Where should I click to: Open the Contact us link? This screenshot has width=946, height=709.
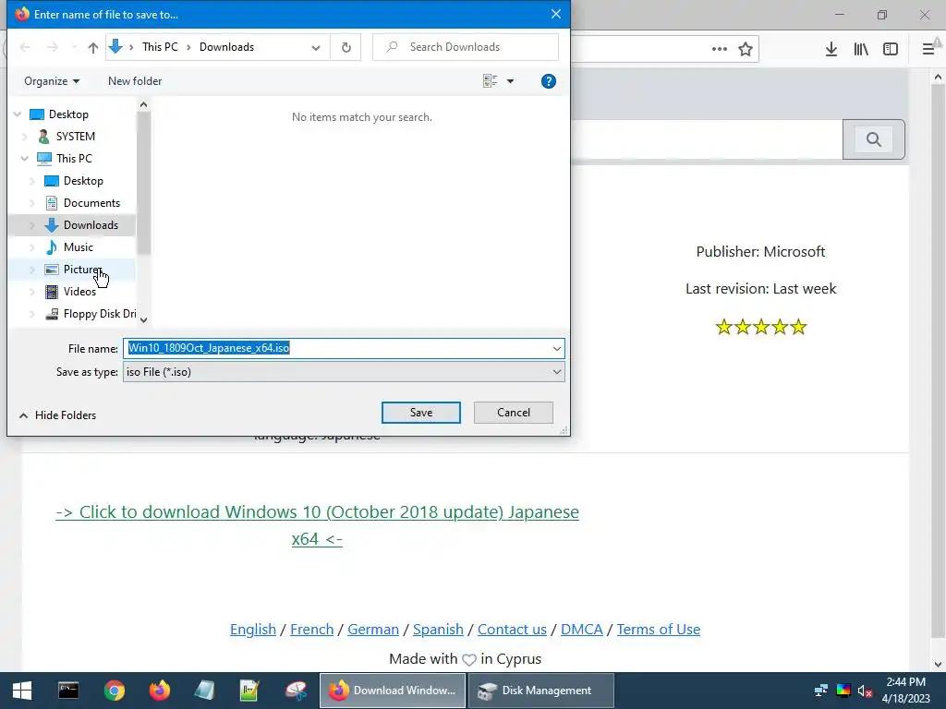tap(512, 629)
